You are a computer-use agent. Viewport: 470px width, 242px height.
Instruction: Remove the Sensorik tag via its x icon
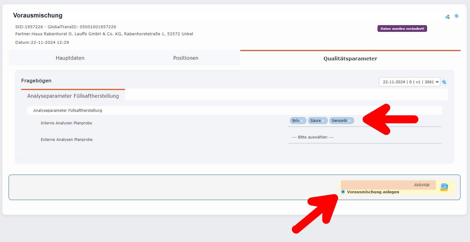click(350, 120)
